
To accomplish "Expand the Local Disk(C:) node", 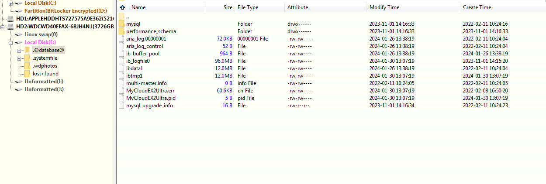I will pos(10,3).
